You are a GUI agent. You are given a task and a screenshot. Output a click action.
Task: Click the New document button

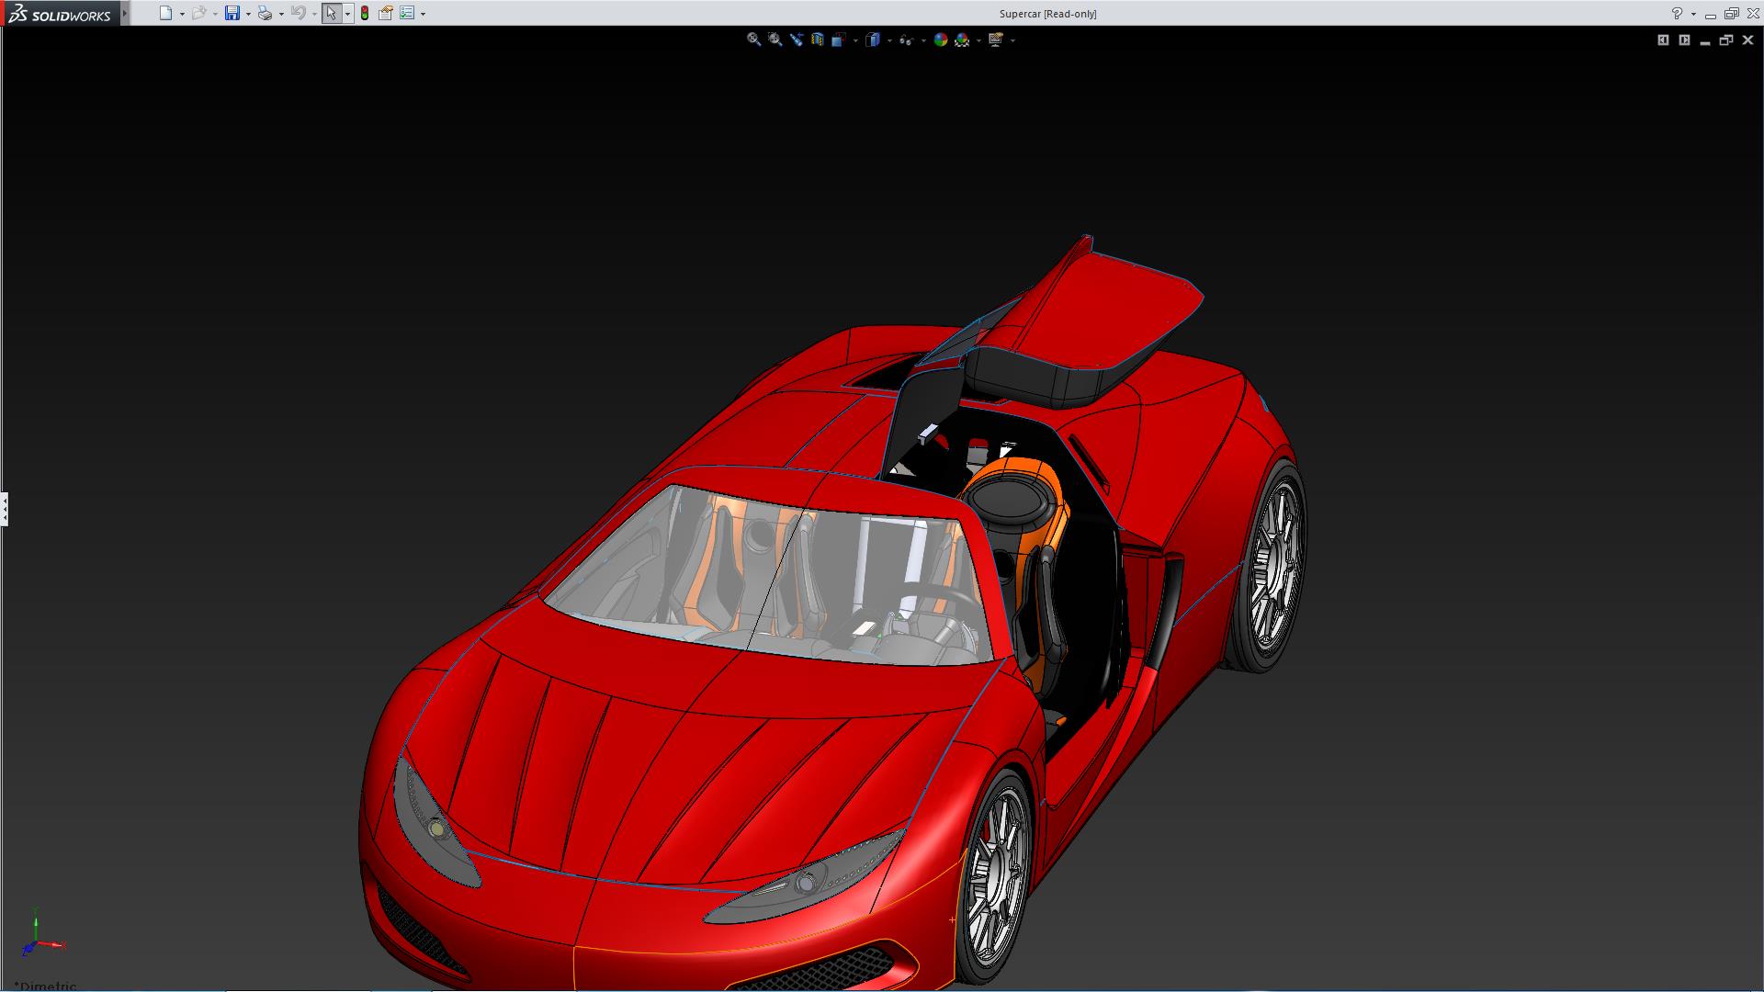pyautogui.click(x=165, y=13)
